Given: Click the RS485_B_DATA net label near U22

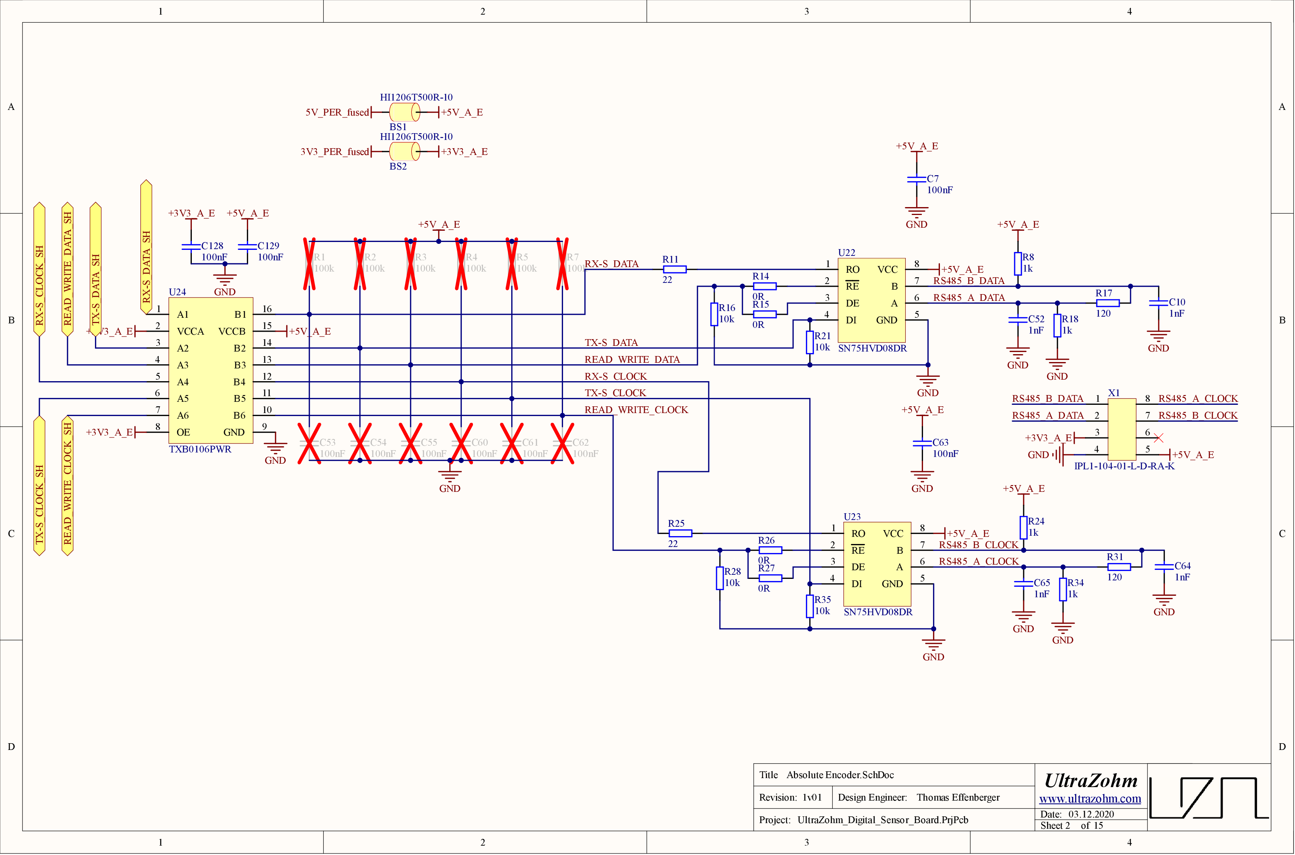Looking at the screenshot, I should coord(969,281).
